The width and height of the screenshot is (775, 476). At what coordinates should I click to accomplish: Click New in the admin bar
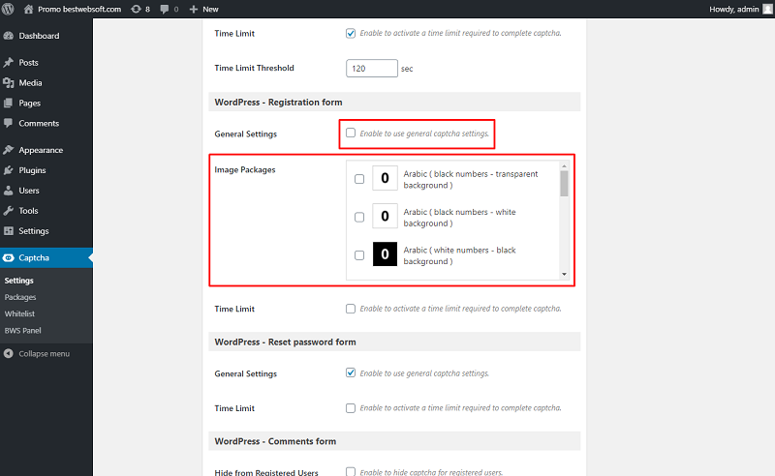(x=210, y=9)
